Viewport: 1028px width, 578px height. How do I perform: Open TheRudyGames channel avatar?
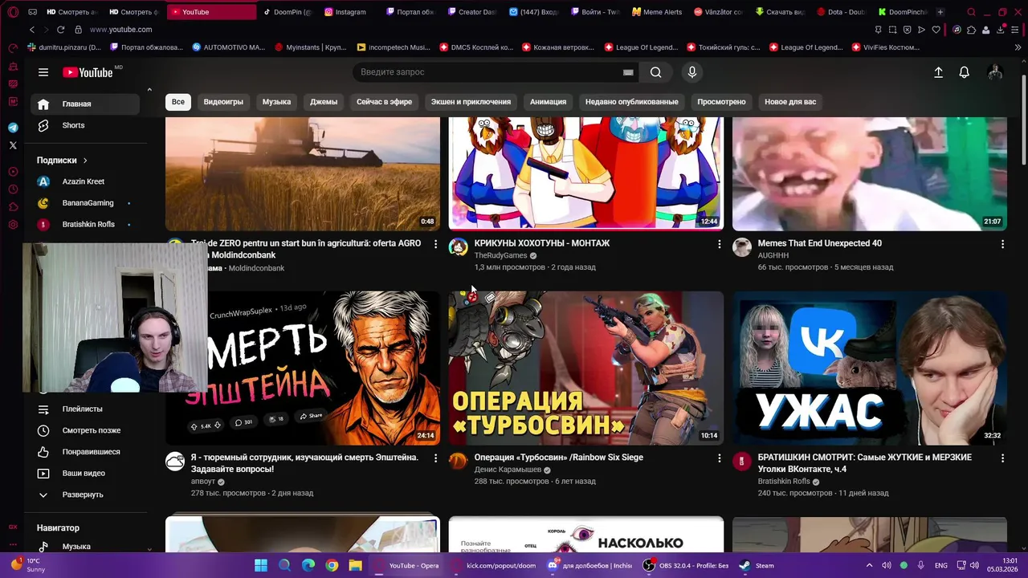point(458,246)
